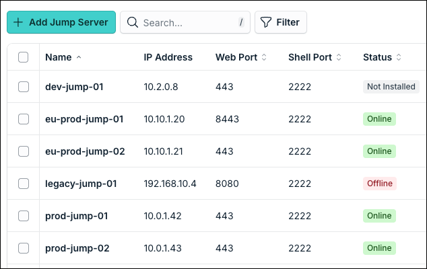Image resolution: width=427 pixels, height=269 pixels.
Task: Open the eu-prod-jump-02 server name
Action: coord(85,151)
